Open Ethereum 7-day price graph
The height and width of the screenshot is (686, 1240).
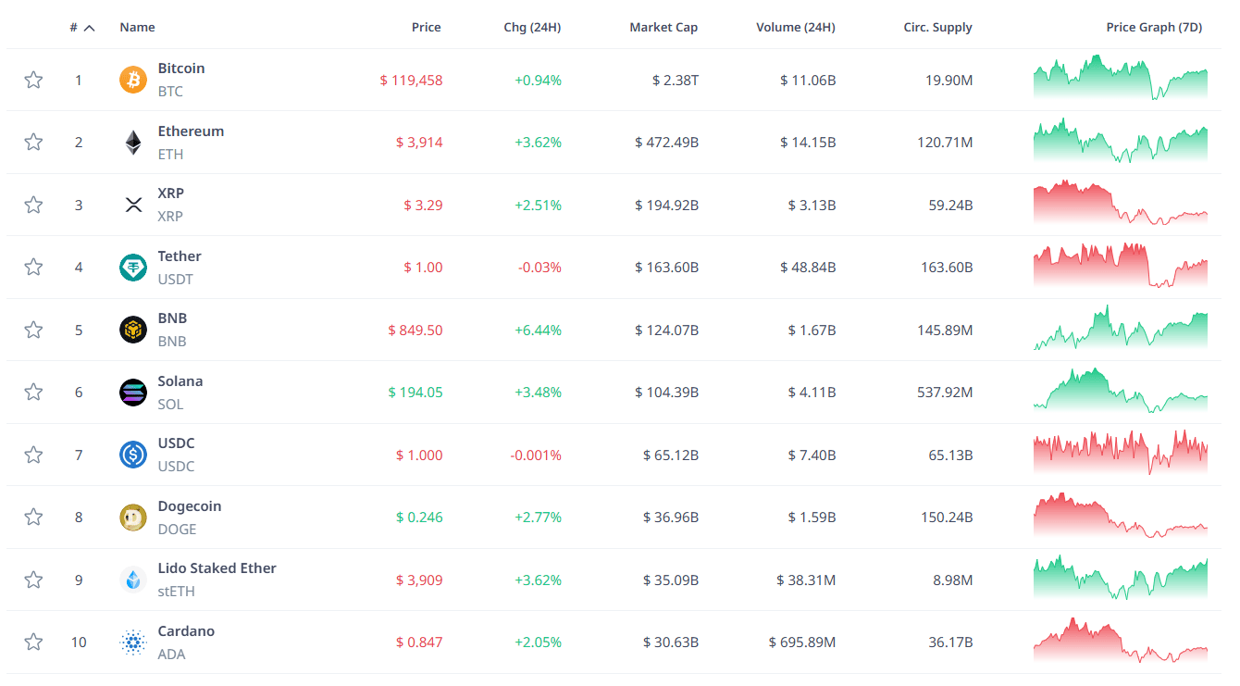click(1121, 140)
